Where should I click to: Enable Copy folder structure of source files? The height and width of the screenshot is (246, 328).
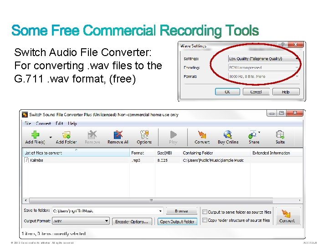(x=205, y=220)
